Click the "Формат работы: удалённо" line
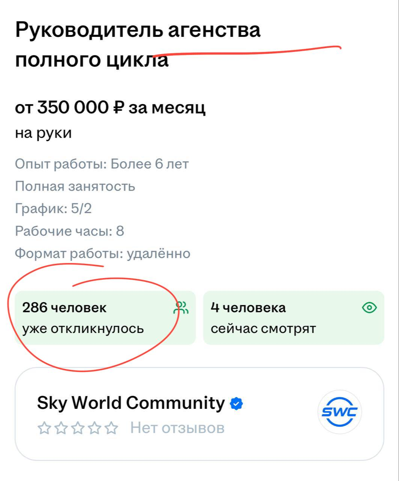The width and height of the screenshot is (399, 481). click(102, 254)
